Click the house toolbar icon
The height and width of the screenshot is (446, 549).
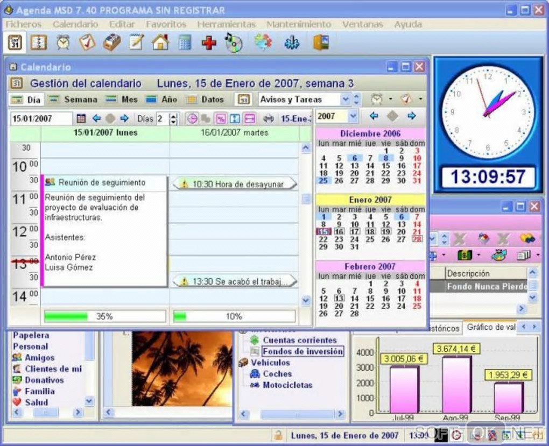click(160, 43)
